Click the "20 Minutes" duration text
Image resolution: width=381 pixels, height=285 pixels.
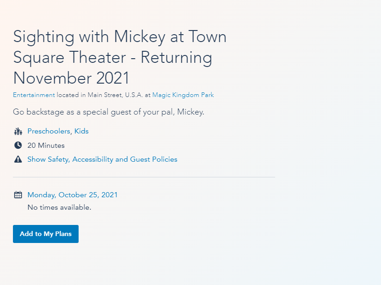coord(46,146)
